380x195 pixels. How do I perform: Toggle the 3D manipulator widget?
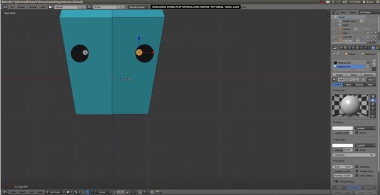84,192
